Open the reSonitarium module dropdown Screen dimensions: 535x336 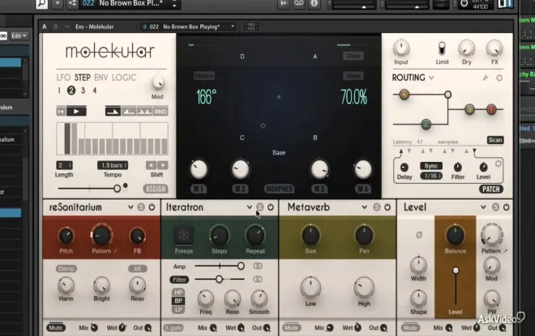coord(131,207)
